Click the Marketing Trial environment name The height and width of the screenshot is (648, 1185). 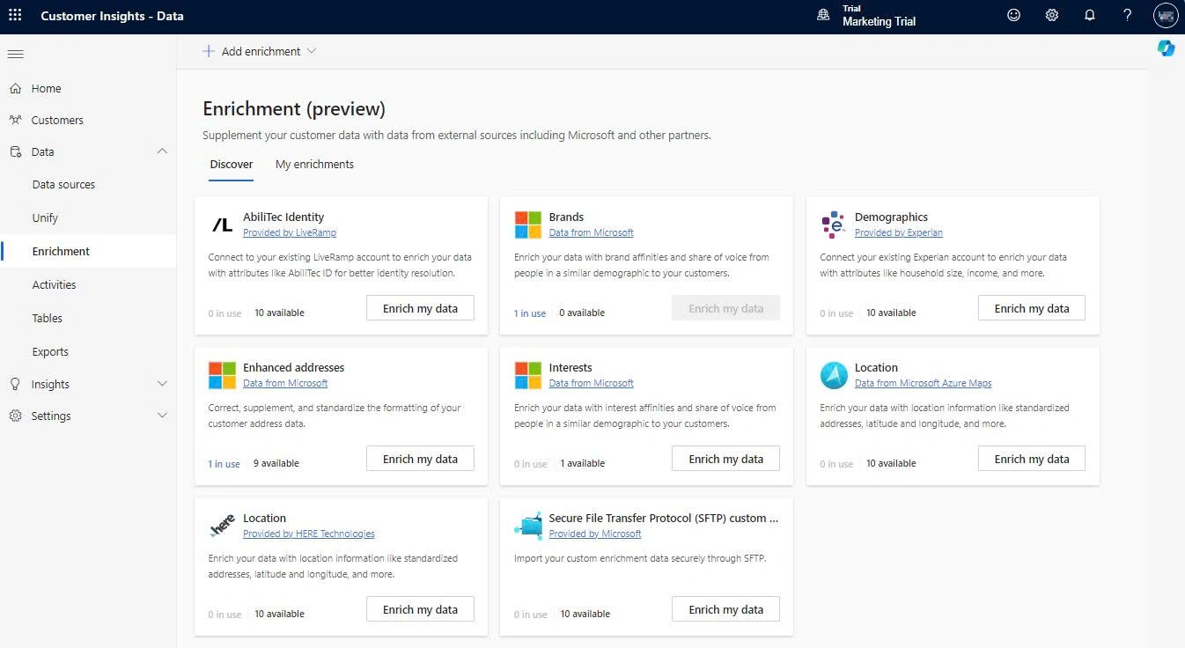[x=879, y=21]
